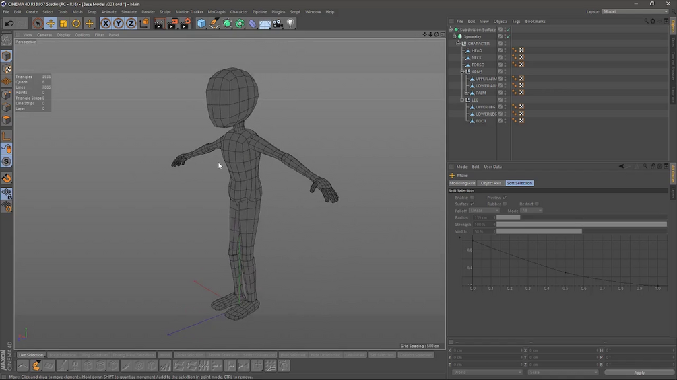Select the Scale tool
The image size is (677, 380).
click(x=63, y=24)
